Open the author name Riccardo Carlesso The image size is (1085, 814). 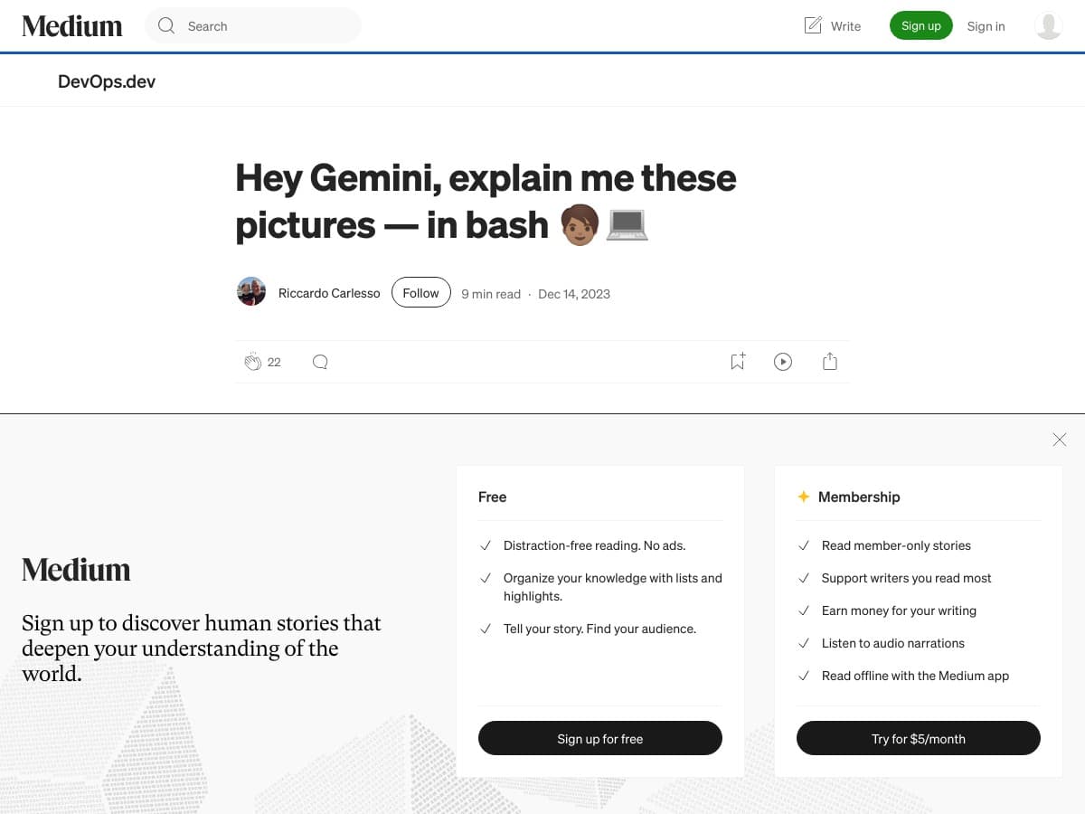coord(329,293)
